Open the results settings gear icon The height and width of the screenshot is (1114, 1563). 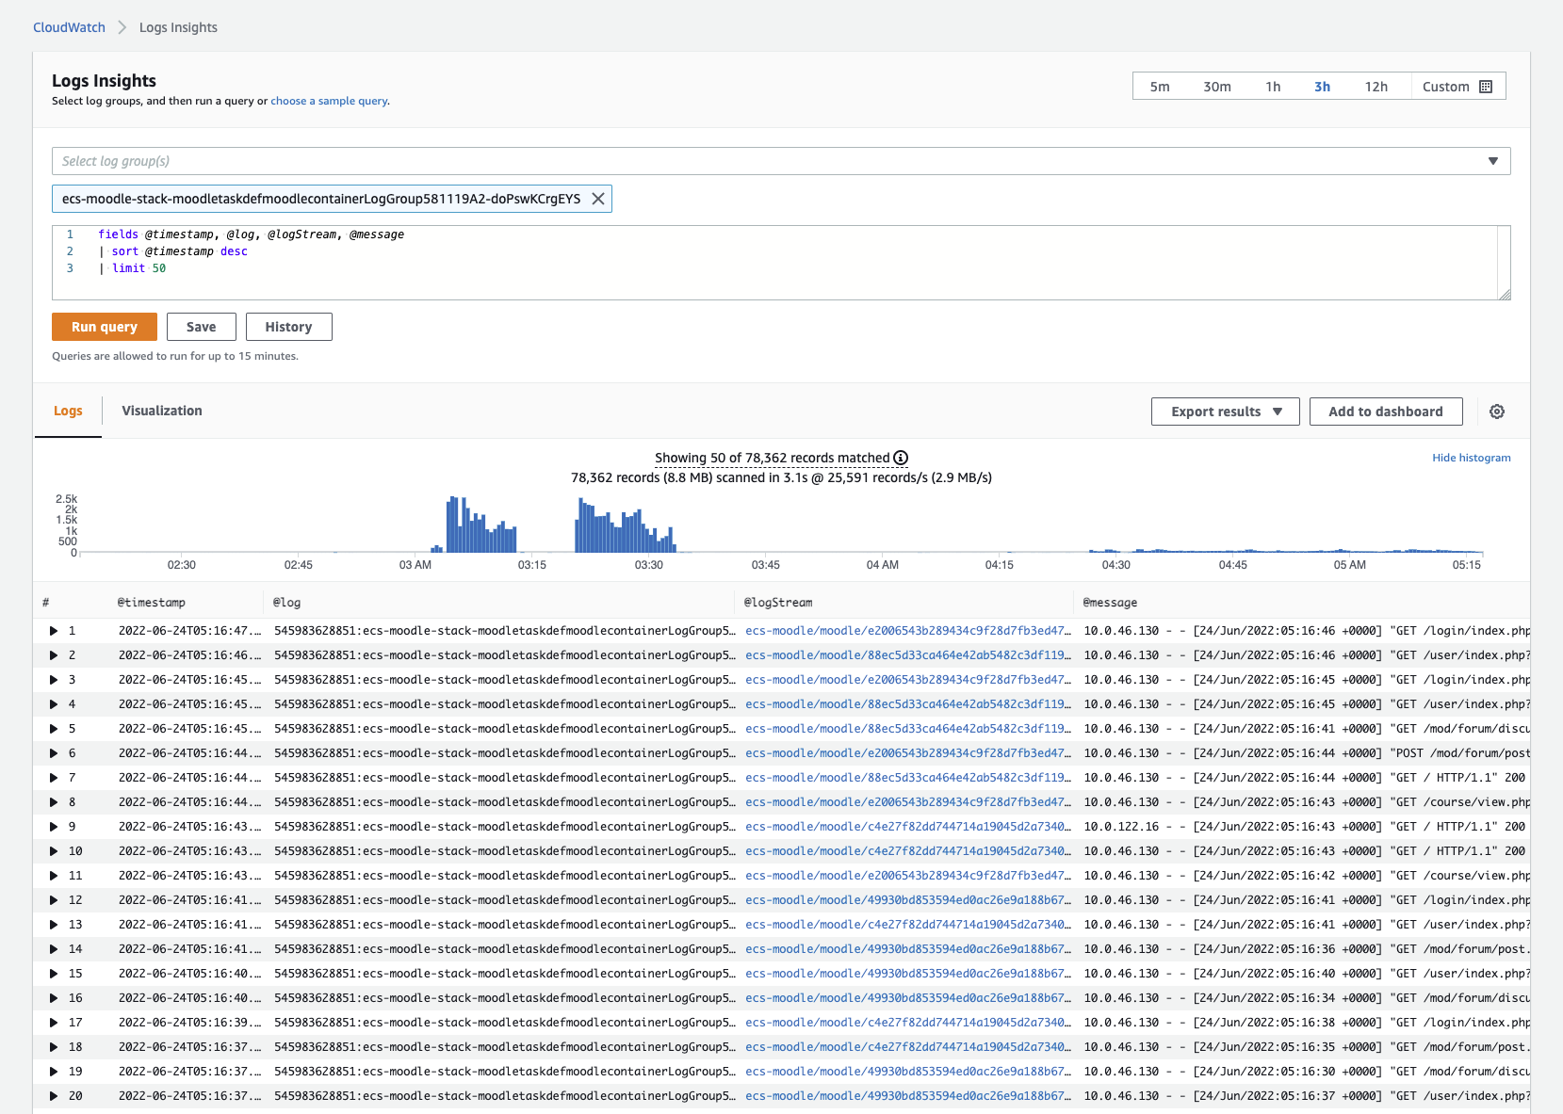(x=1496, y=412)
